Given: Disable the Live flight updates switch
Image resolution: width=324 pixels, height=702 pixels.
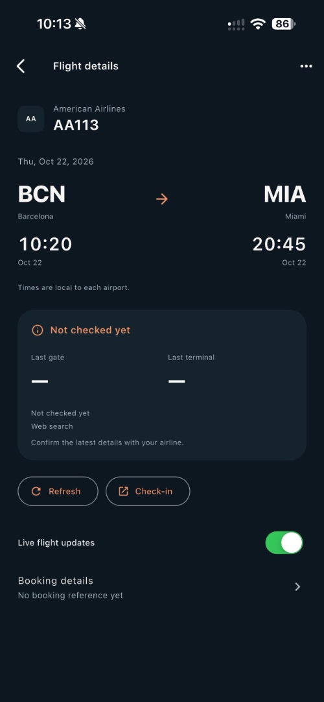Looking at the screenshot, I should [x=284, y=542].
